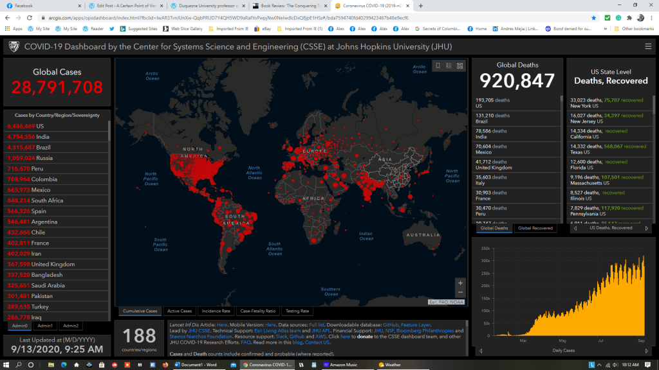Open the map bookmarks icon
The height and width of the screenshot is (370, 659).
pos(438,66)
